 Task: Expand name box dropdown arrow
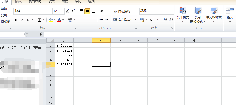point(22,34)
